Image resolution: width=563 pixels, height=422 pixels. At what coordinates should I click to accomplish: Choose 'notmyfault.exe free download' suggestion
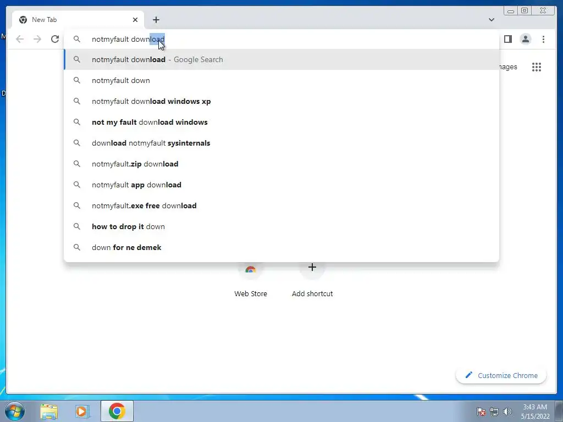(x=282, y=206)
